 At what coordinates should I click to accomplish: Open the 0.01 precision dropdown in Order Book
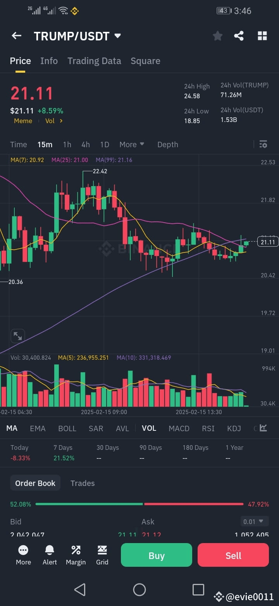pyautogui.click(x=254, y=521)
